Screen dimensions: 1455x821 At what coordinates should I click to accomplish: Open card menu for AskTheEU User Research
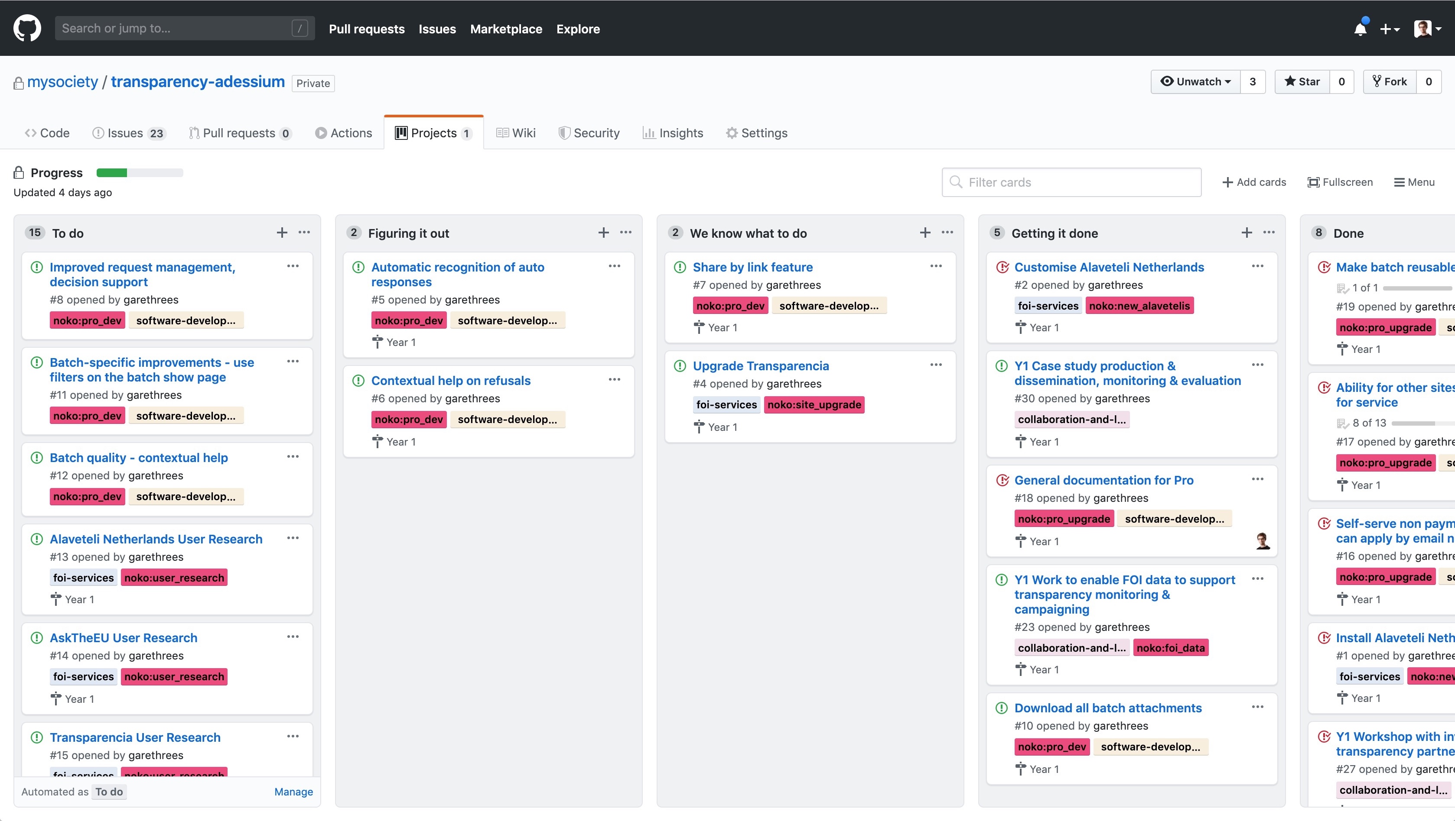[293, 637]
